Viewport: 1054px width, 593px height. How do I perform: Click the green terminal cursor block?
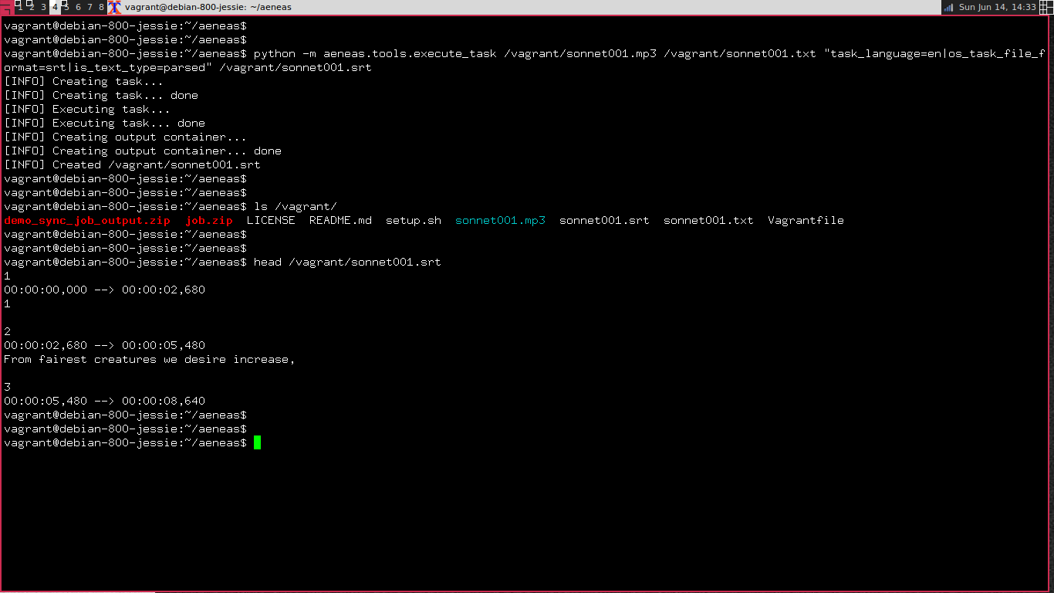coord(257,442)
